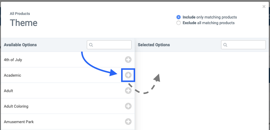Select Include only matching products
Screen dimensions: 270x130
[x=179, y=17]
